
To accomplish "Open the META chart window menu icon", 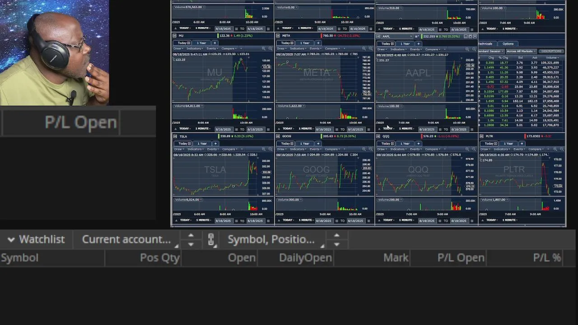I will pos(278,36).
